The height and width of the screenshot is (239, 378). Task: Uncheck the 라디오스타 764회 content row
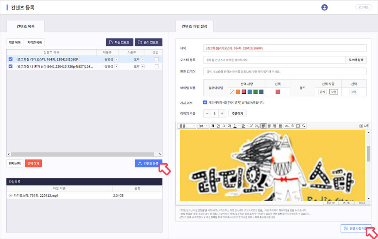coord(11,59)
